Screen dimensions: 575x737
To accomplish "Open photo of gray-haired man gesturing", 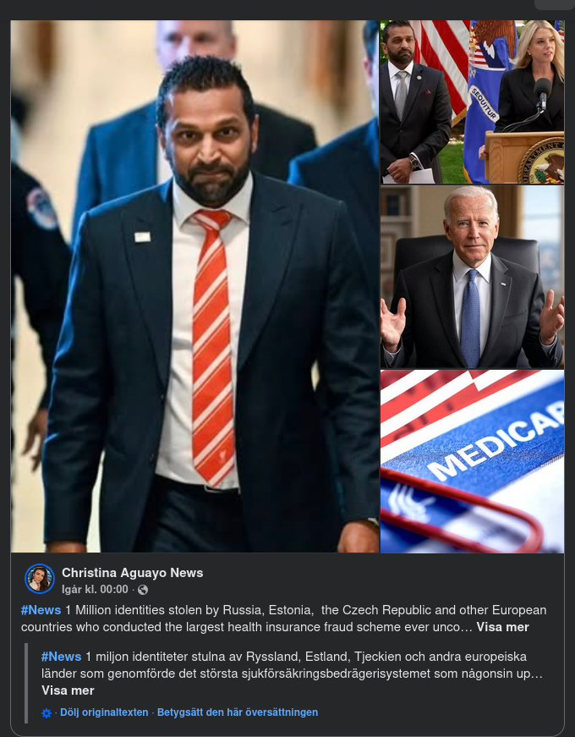I will pos(472,277).
